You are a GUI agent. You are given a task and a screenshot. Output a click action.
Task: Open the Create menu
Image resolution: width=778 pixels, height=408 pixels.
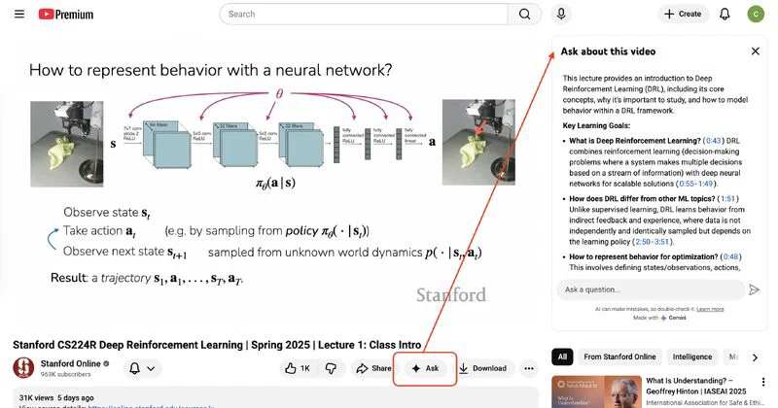click(x=683, y=14)
